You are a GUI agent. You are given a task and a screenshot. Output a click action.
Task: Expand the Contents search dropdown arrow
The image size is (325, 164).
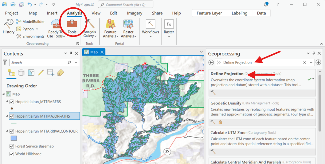[76, 62]
